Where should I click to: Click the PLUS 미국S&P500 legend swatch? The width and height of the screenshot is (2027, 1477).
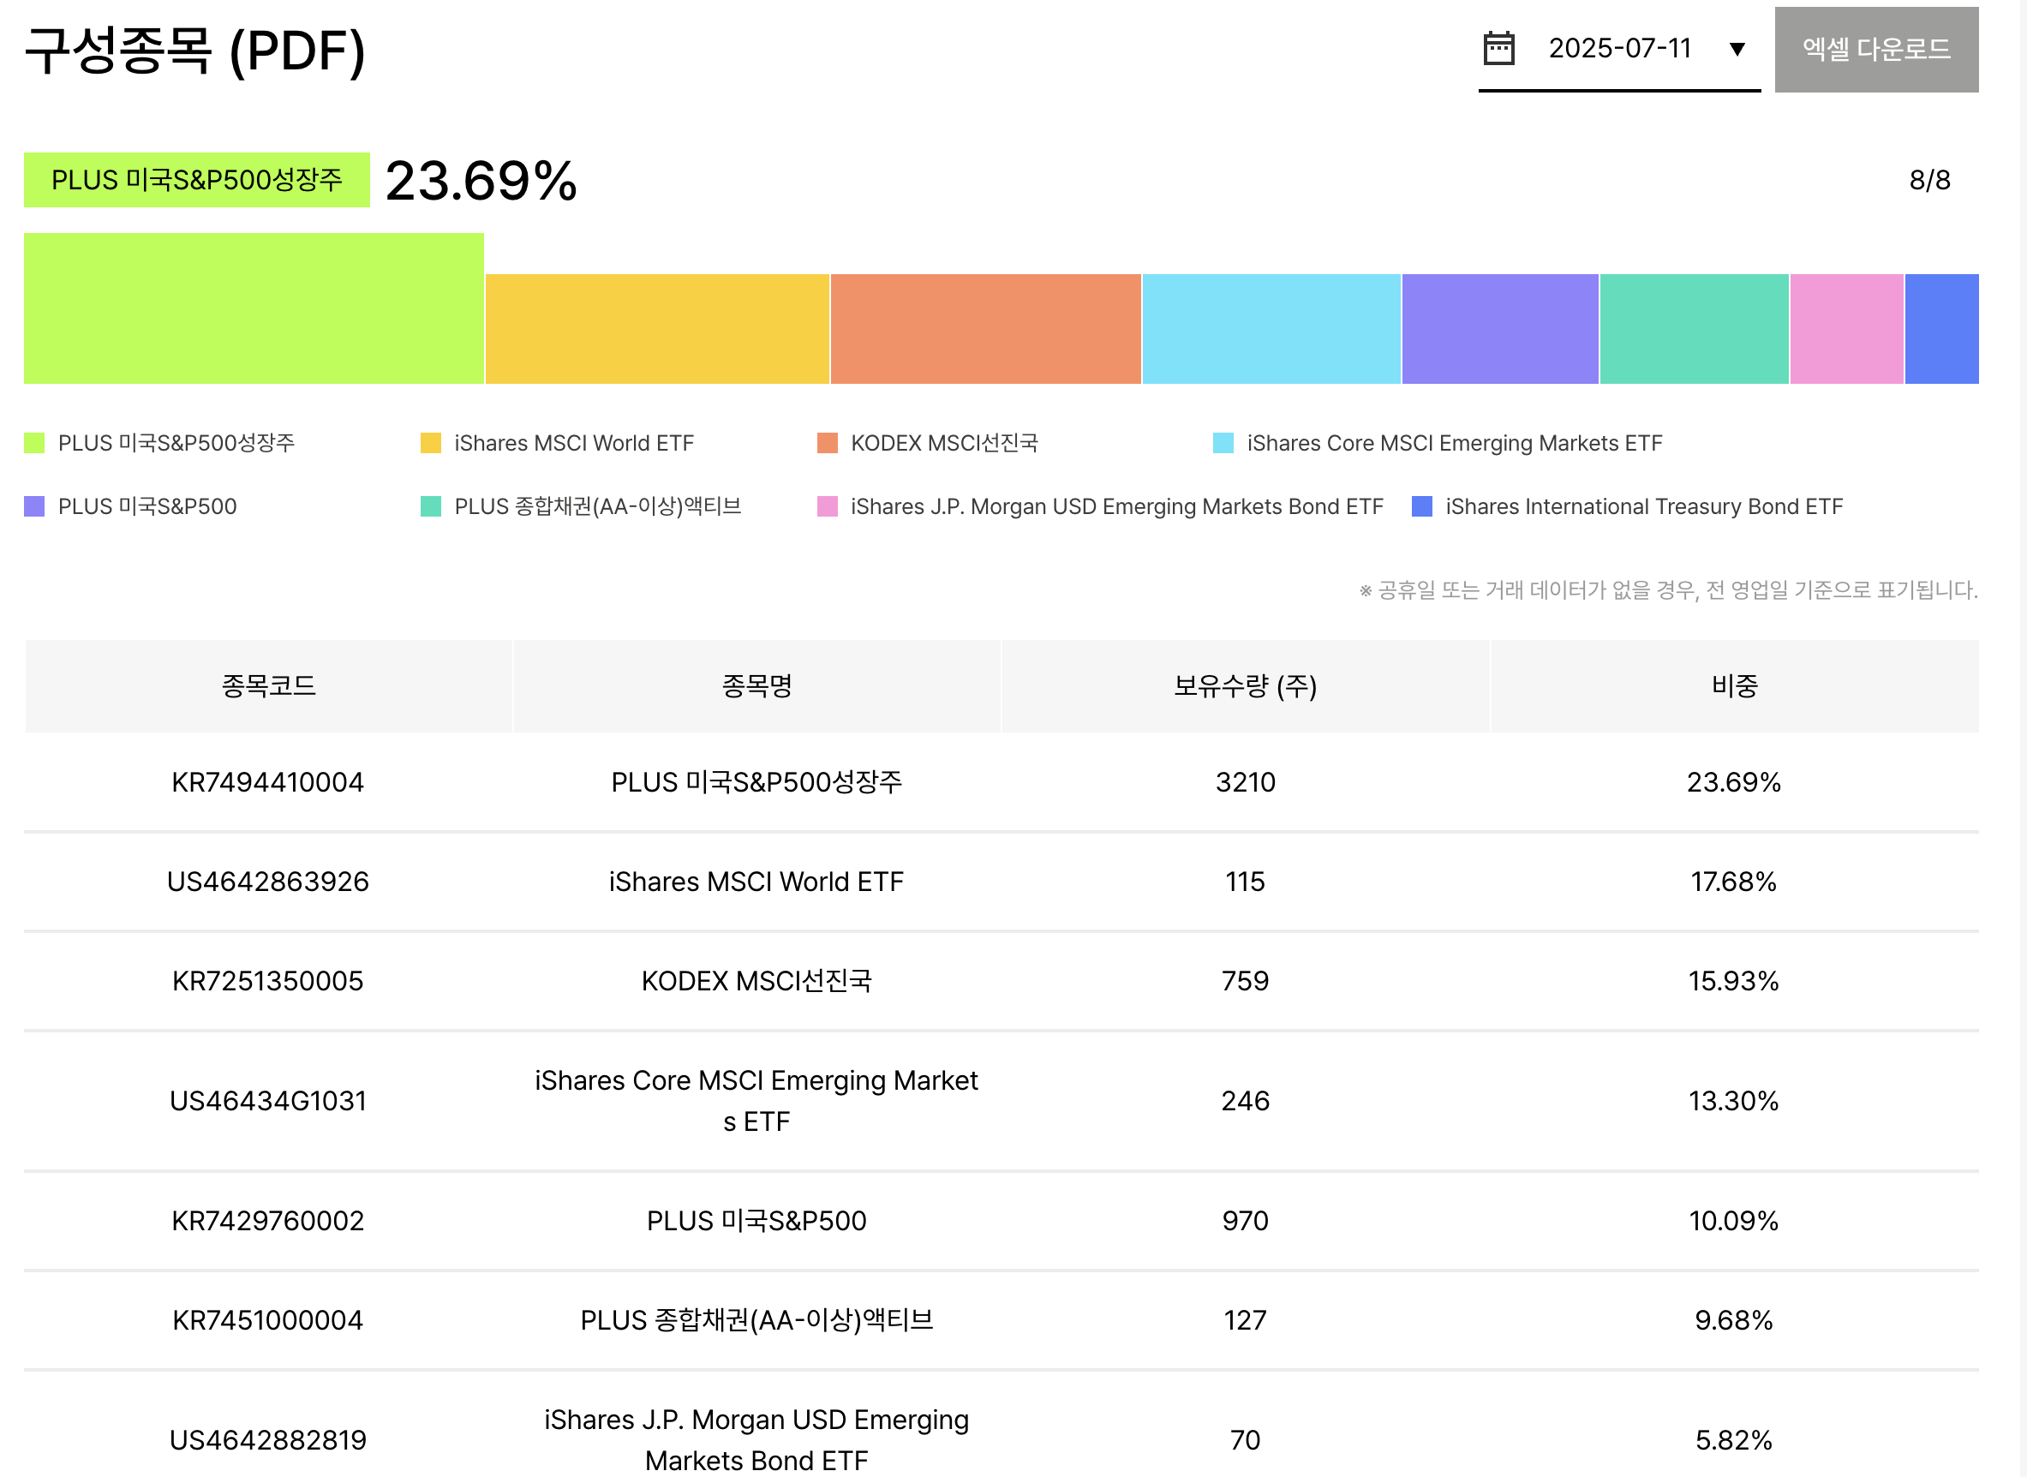pyautogui.click(x=34, y=507)
